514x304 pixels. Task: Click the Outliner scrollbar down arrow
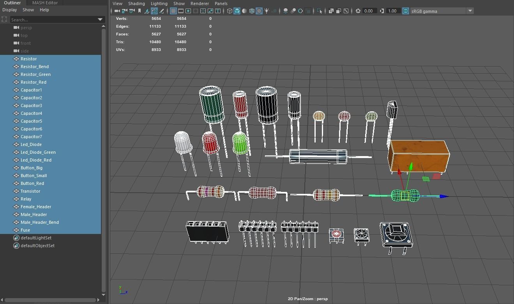pos(103,295)
